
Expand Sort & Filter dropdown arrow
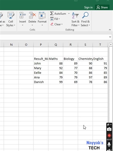79,25
